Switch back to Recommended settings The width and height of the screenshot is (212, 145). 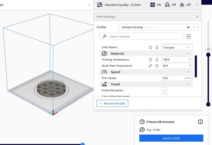click(x=112, y=103)
